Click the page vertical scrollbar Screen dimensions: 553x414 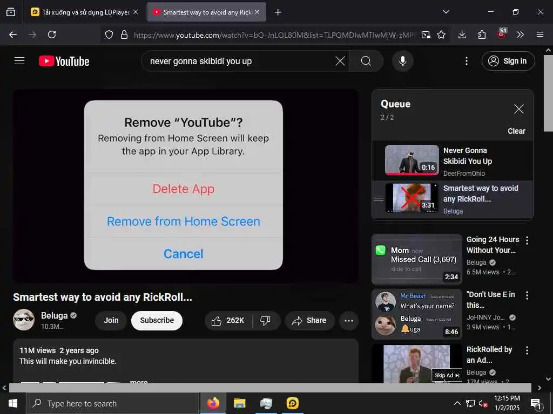pyautogui.click(x=548, y=93)
